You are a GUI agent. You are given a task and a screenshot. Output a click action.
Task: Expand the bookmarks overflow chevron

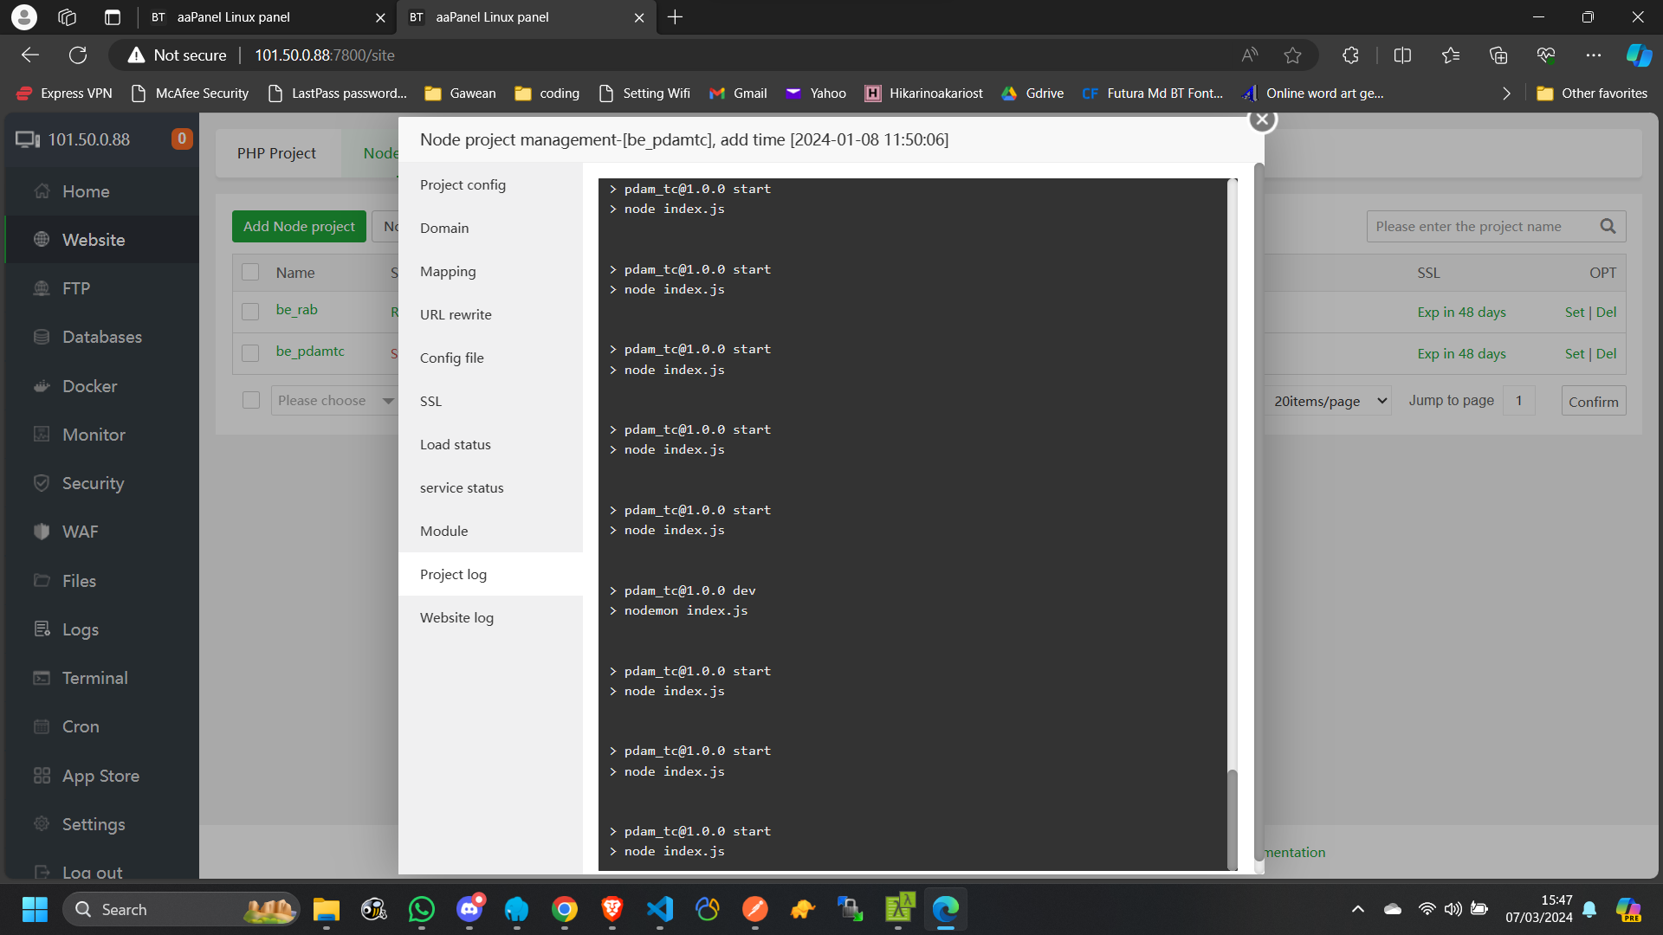click(1506, 93)
